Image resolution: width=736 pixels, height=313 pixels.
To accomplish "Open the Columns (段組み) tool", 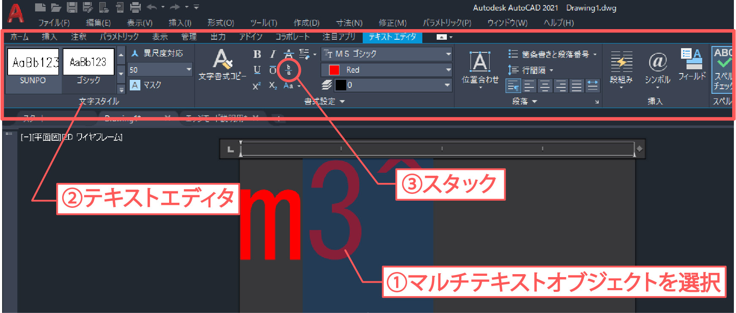I will coord(621,63).
